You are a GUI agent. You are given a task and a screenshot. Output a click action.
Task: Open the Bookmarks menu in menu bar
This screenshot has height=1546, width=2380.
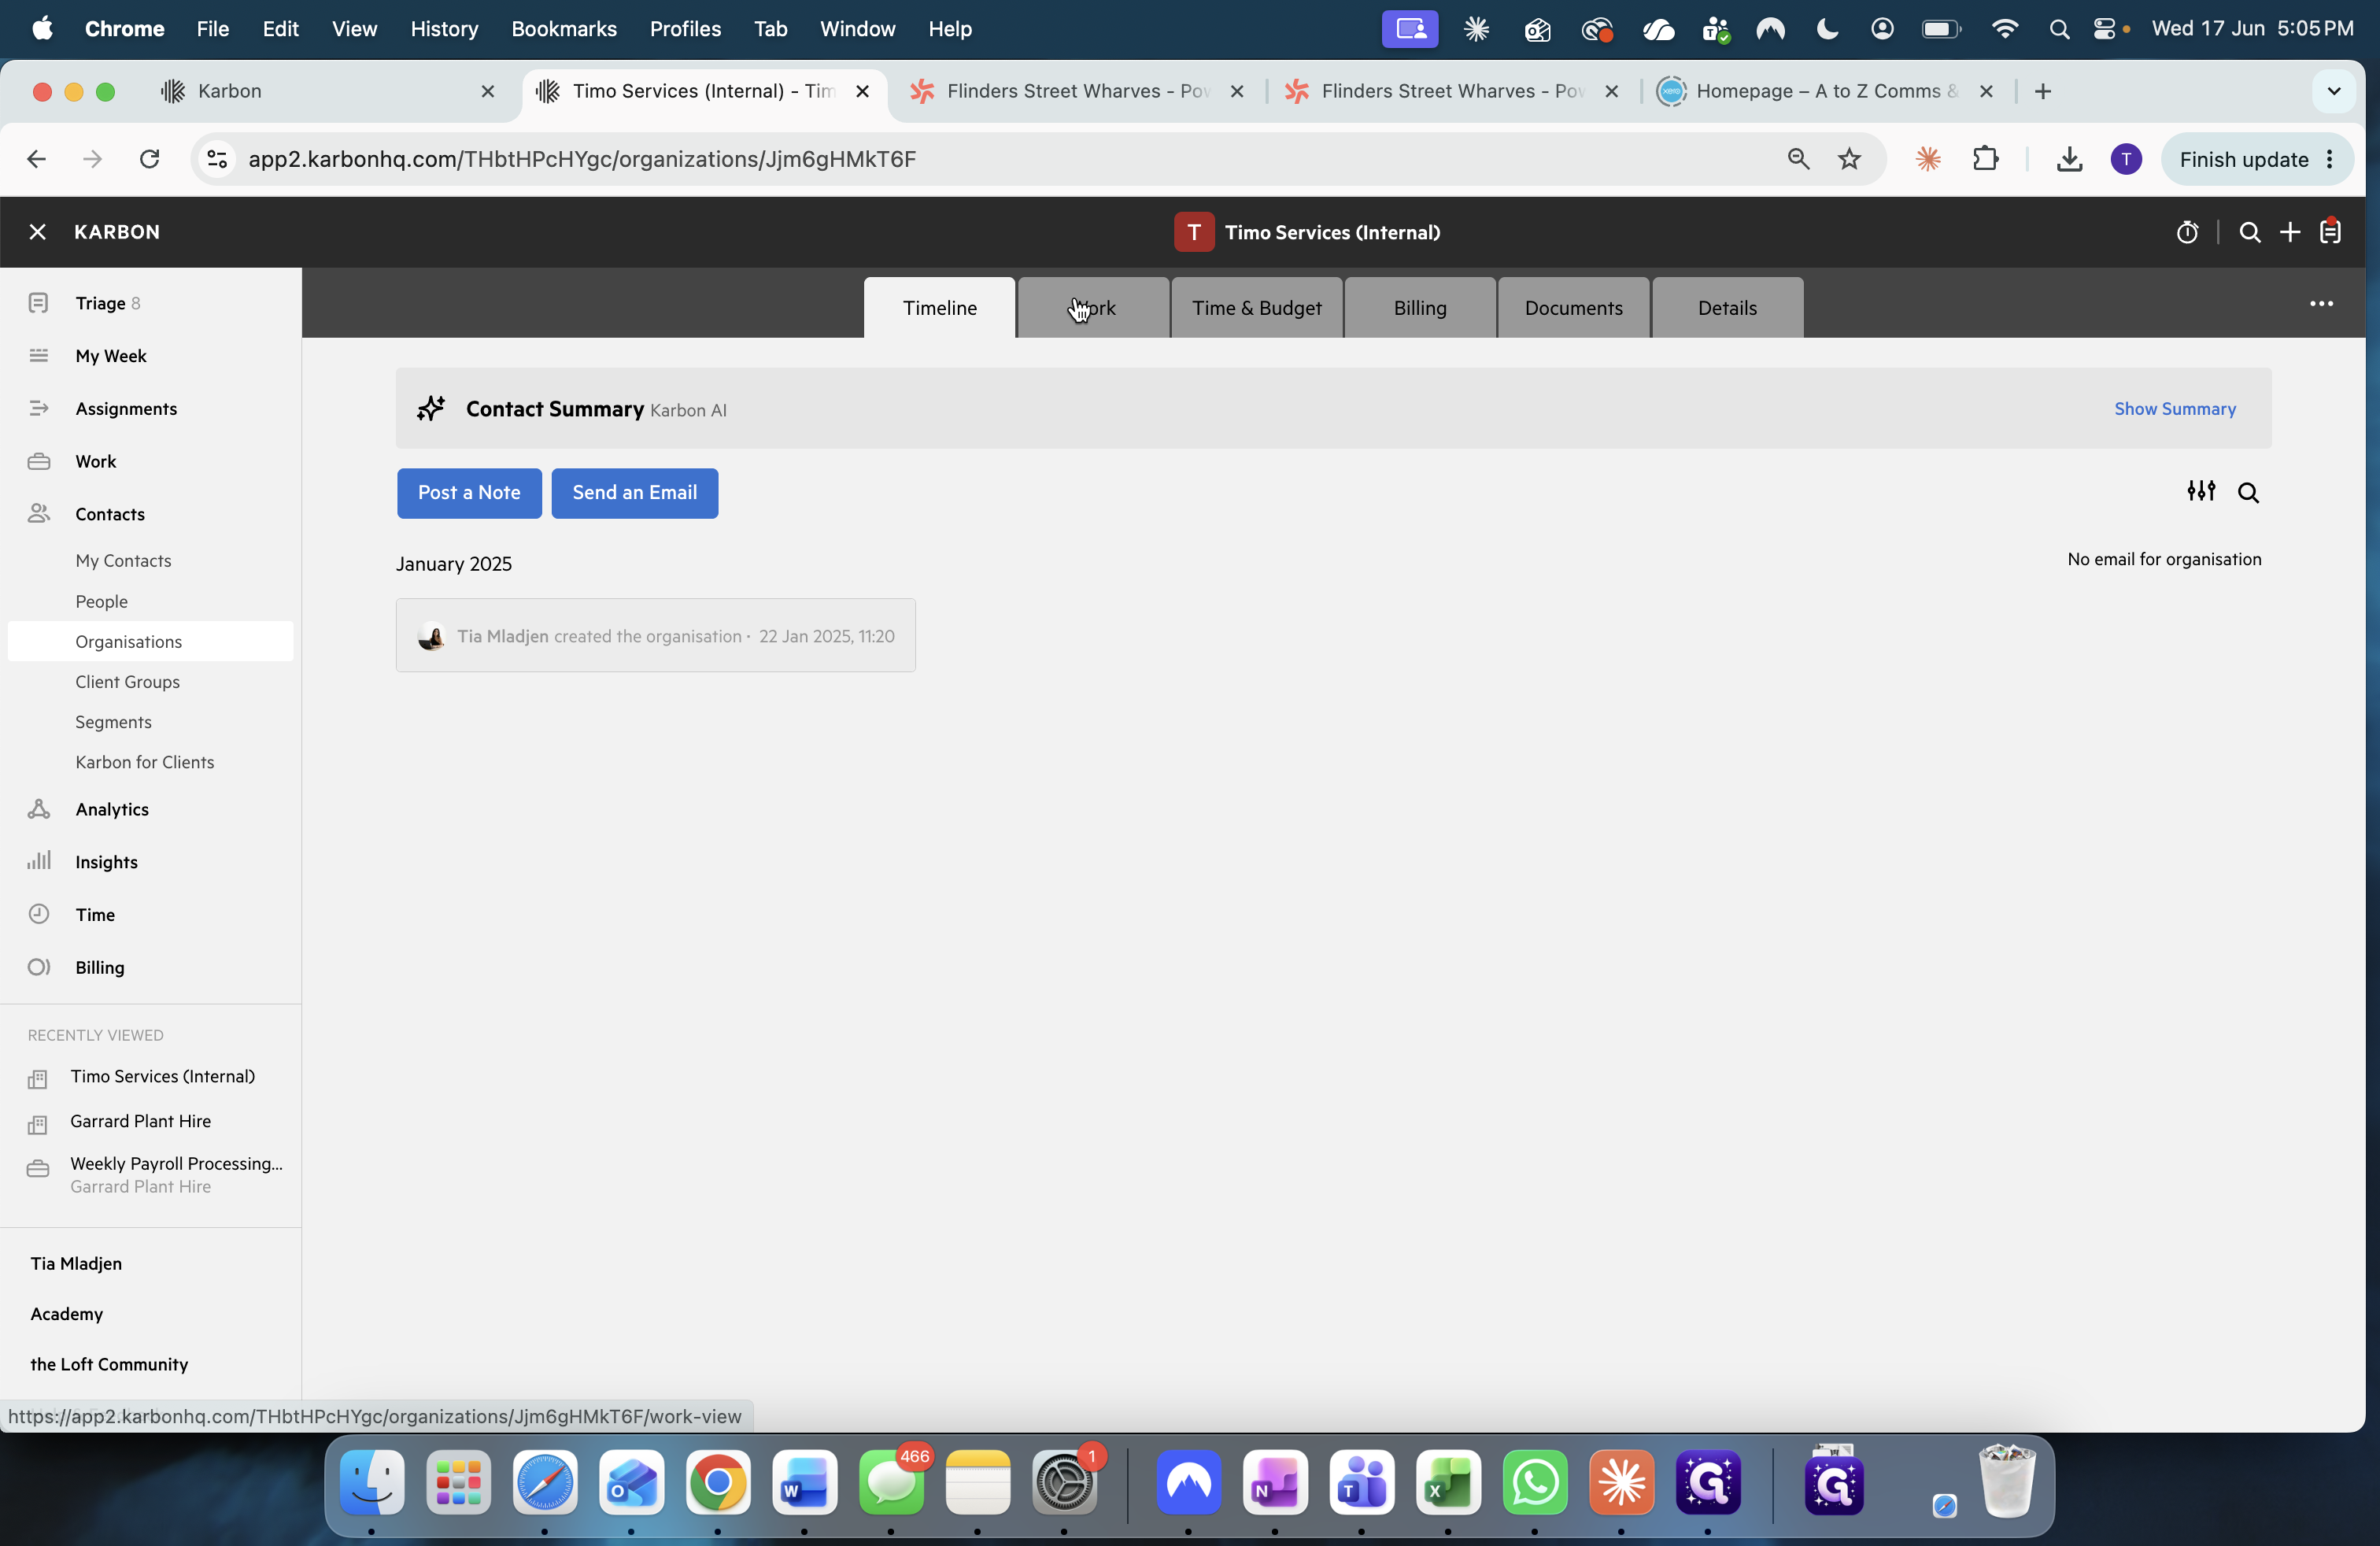click(564, 29)
